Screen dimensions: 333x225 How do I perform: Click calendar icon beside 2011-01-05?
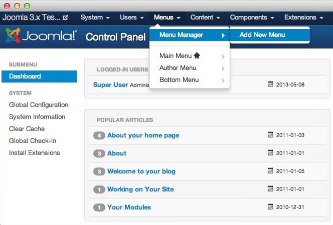click(x=271, y=171)
